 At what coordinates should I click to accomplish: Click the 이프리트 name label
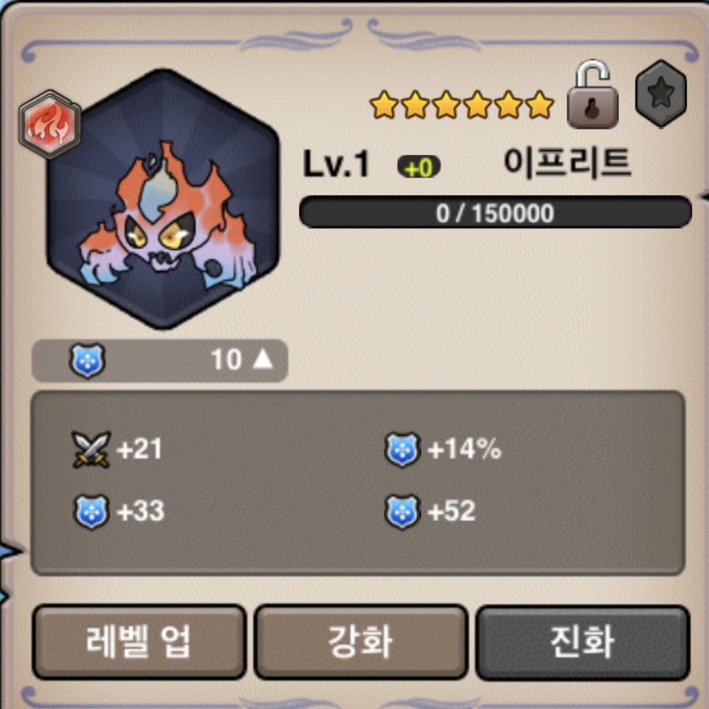coord(567,163)
